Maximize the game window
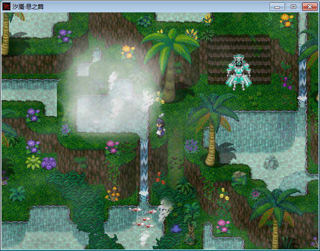The width and height of the screenshot is (320, 251). coord(293,6)
